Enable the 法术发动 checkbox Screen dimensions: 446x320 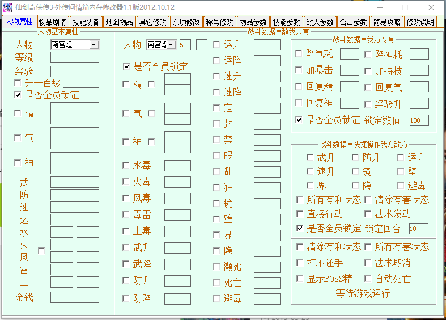click(368, 214)
